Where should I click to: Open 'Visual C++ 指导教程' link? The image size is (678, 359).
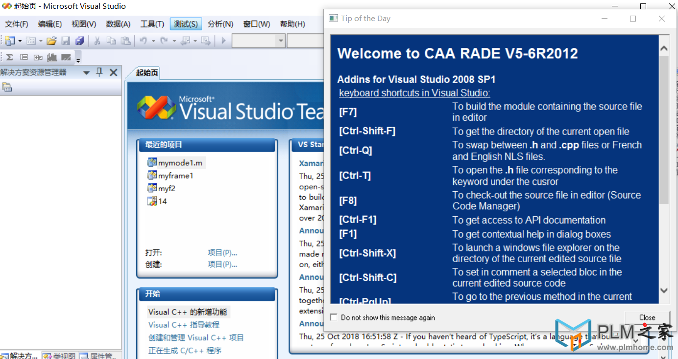click(x=184, y=325)
